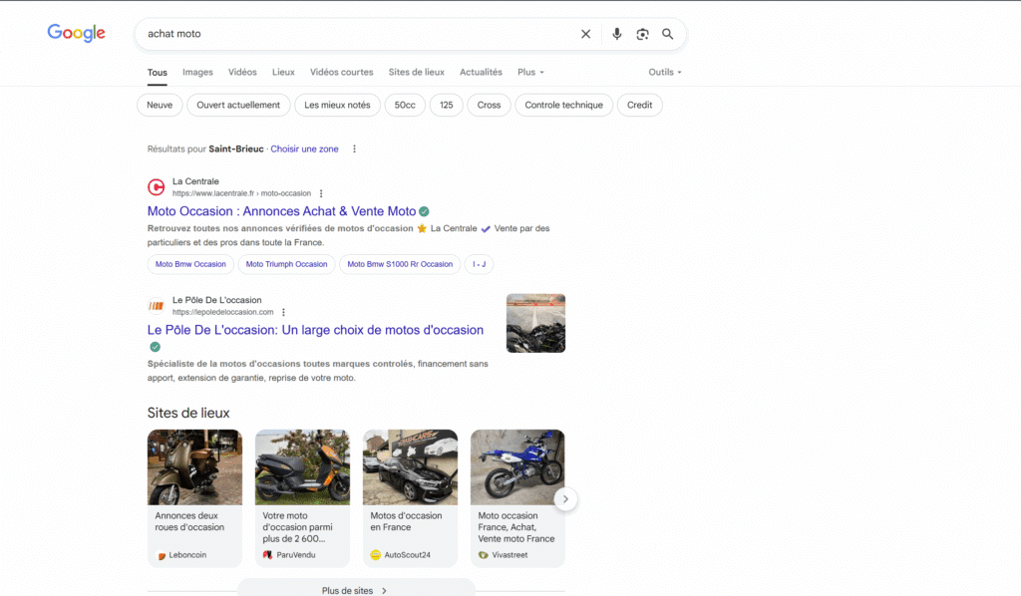Screen dimensions: 1021x596
Task: Click Moto occasion France, Achat card text
Action: pyautogui.click(x=516, y=527)
